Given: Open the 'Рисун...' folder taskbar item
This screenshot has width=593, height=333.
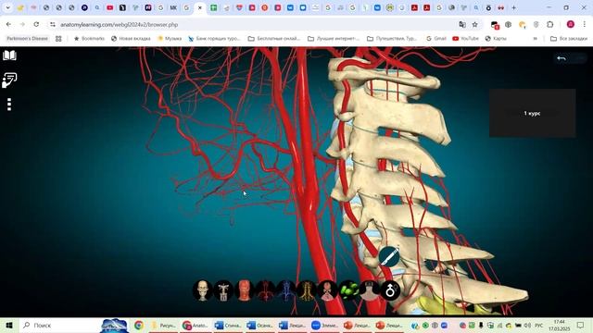Looking at the screenshot, I should 164,325.
